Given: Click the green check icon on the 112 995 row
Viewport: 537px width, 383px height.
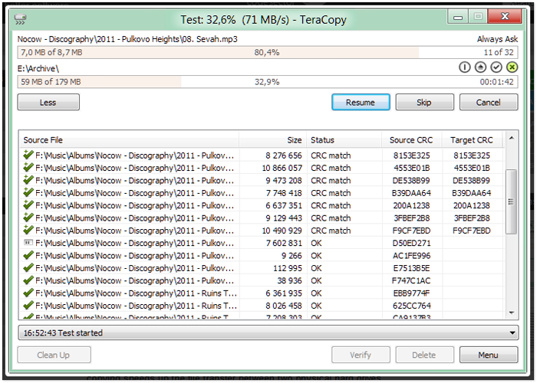Looking at the screenshot, I should [28, 267].
